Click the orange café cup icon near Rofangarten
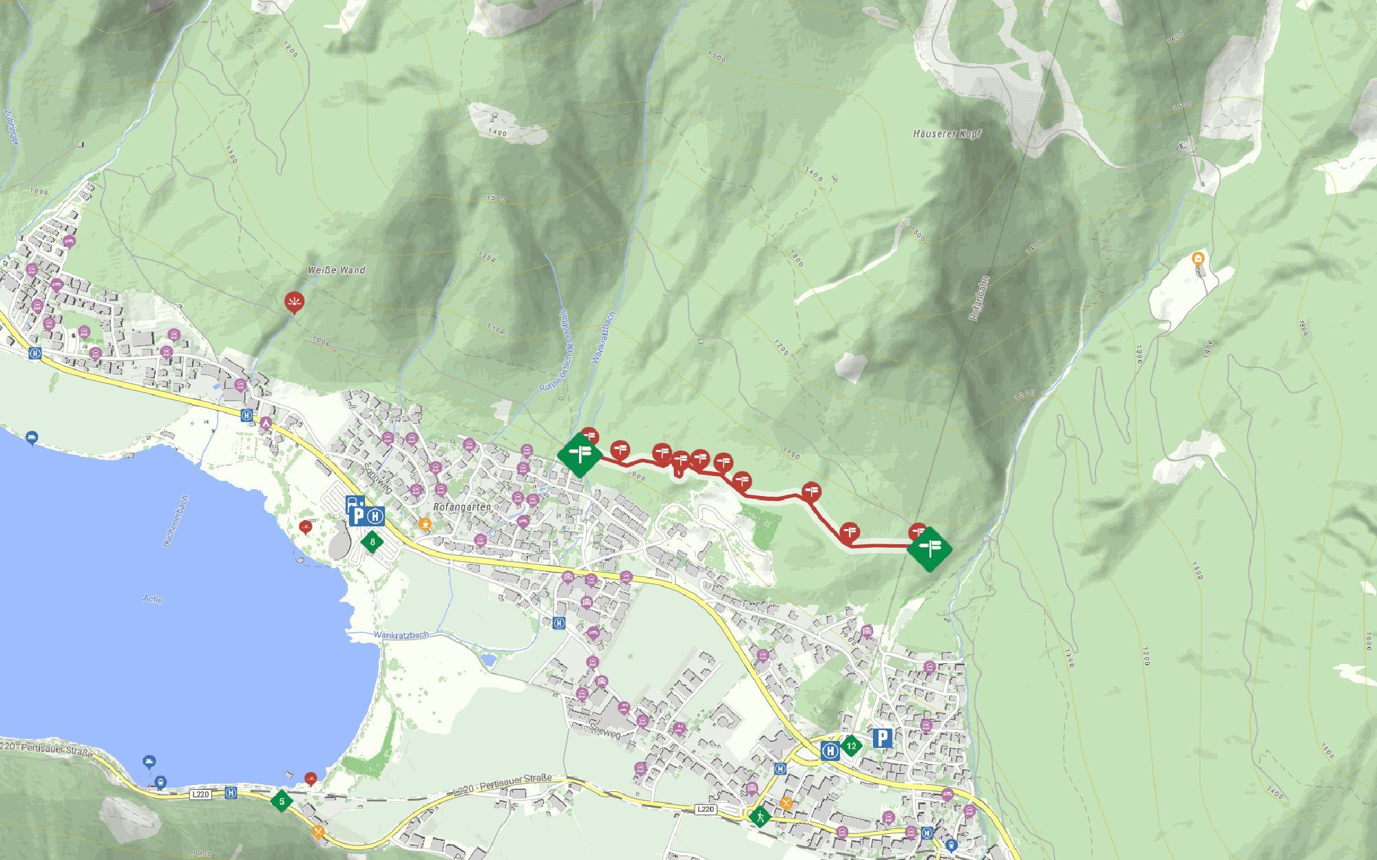This screenshot has width=1377, height=860. coord(425,524)
